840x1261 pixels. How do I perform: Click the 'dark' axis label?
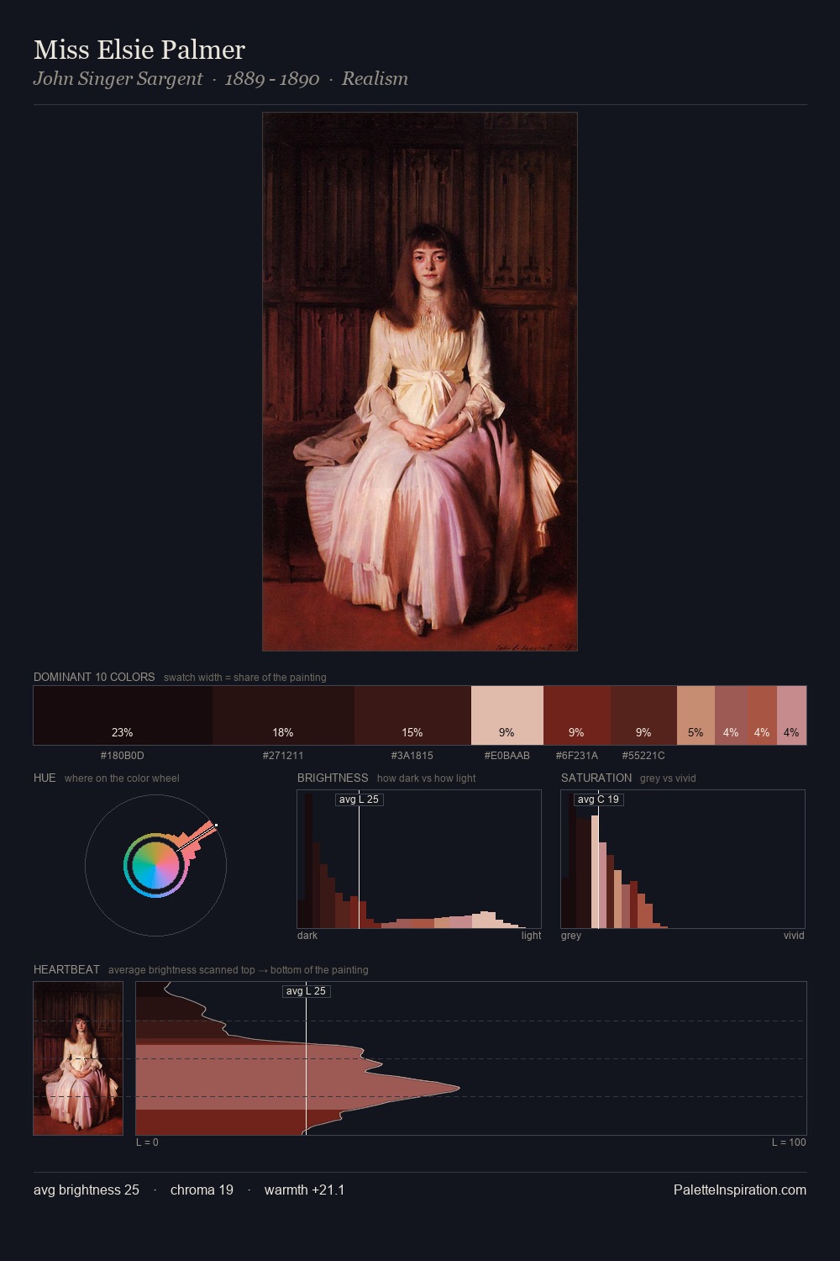tap(307, 936)
